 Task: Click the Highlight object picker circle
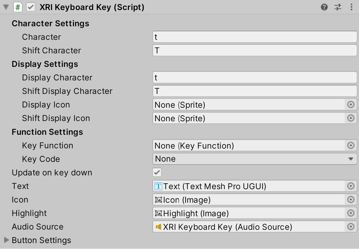pos(351,213)
